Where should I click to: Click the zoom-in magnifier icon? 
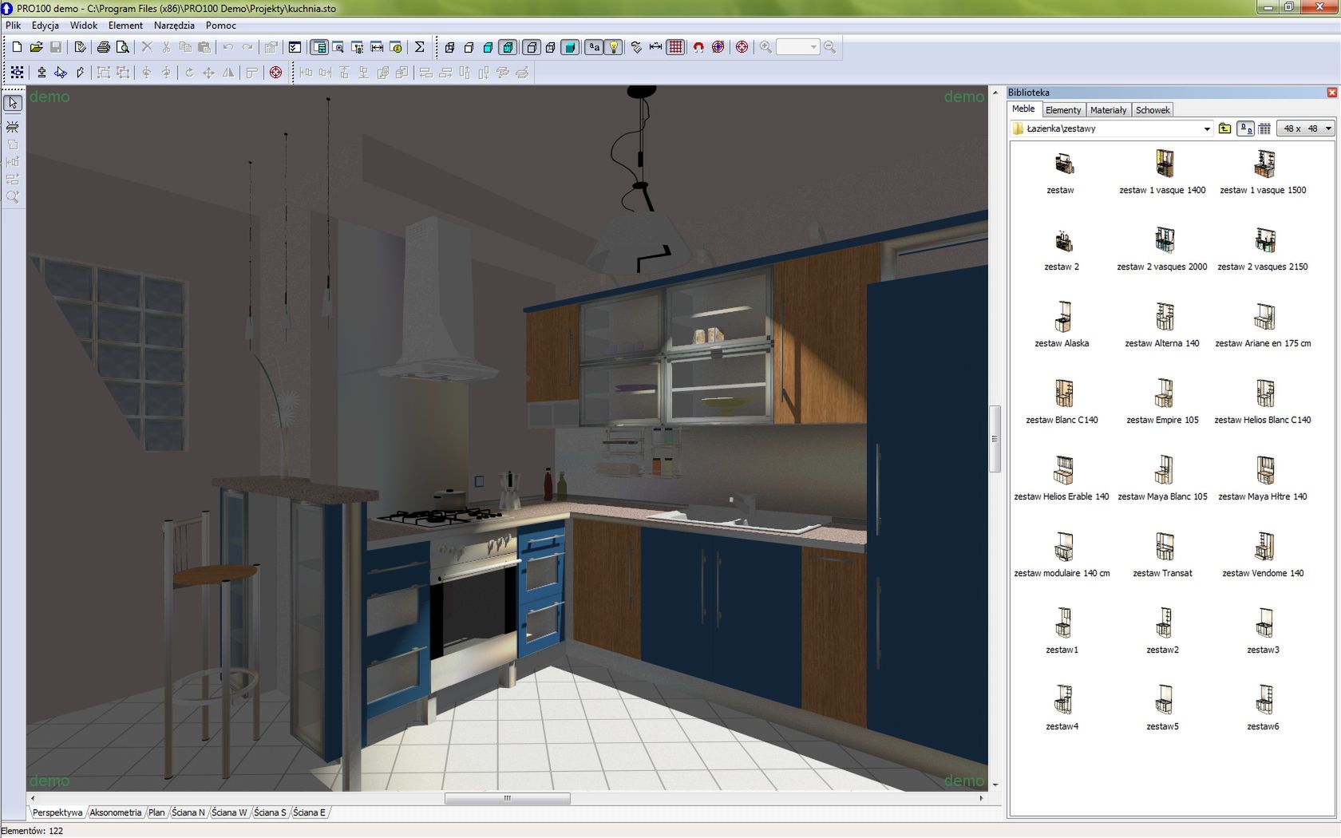tap(765, 47)
